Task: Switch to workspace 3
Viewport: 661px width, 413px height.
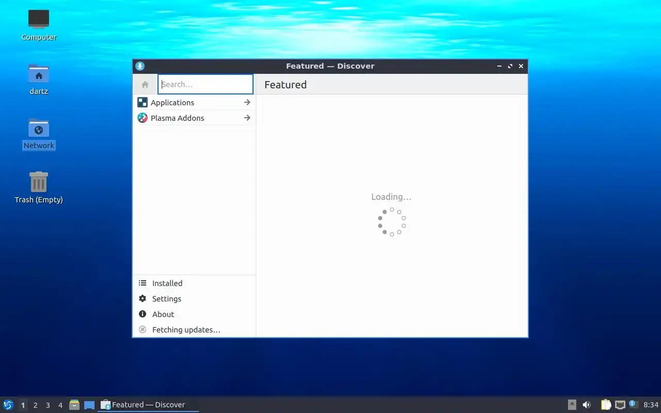Action: (48, 405)
